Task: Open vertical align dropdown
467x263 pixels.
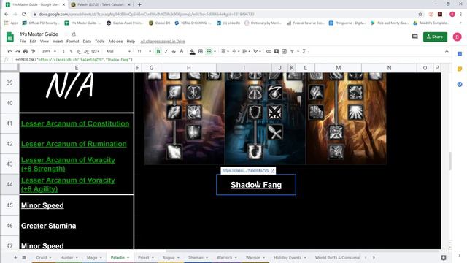Action: (235, 51)
